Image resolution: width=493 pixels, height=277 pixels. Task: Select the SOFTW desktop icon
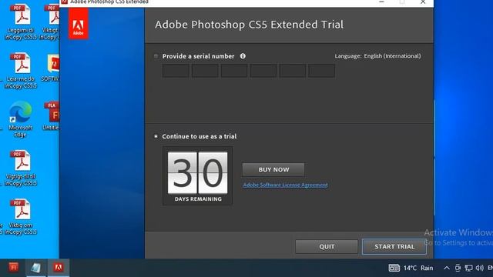pyautogui.click(x=51, y=68)
